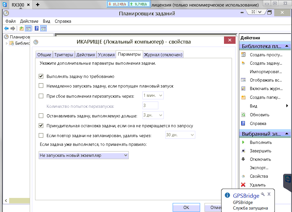Click the Отключить down-arrow icon

(243, 159)
